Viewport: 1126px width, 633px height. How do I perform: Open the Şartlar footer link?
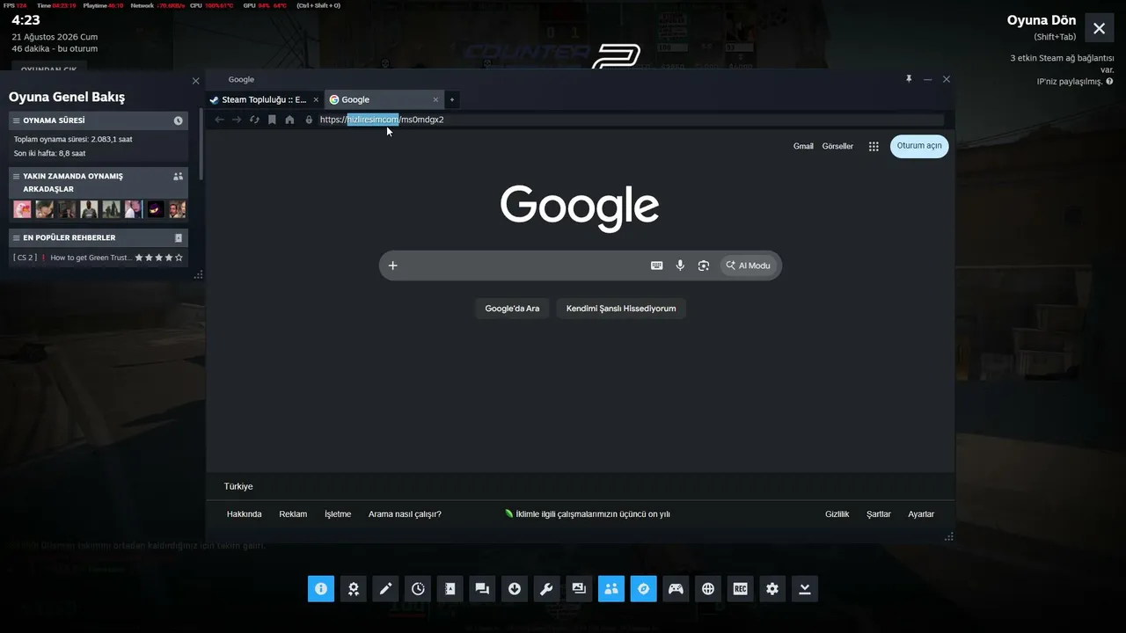(879, 514)
